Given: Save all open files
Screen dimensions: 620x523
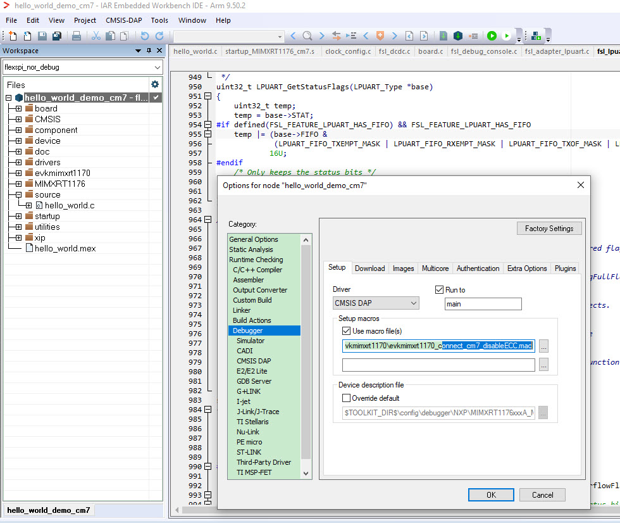Looking at the screenshot, I should point(56,36).
